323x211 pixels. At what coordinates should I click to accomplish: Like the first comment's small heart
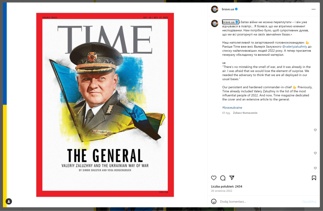(315, 130)
